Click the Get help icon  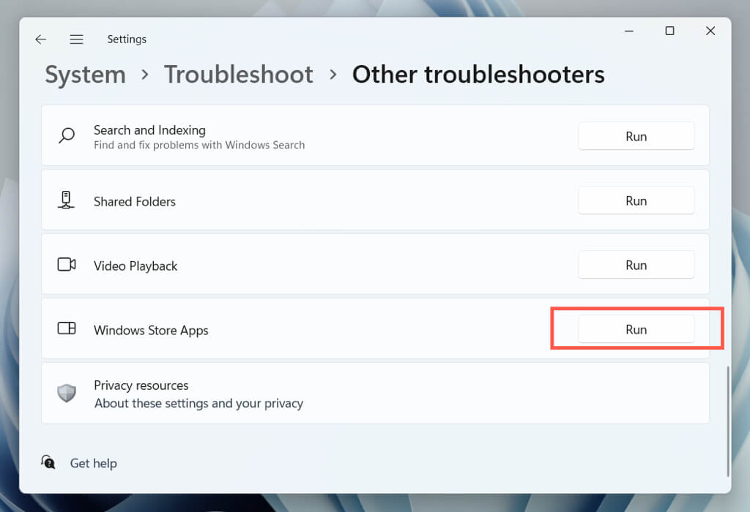coord(48,462)
